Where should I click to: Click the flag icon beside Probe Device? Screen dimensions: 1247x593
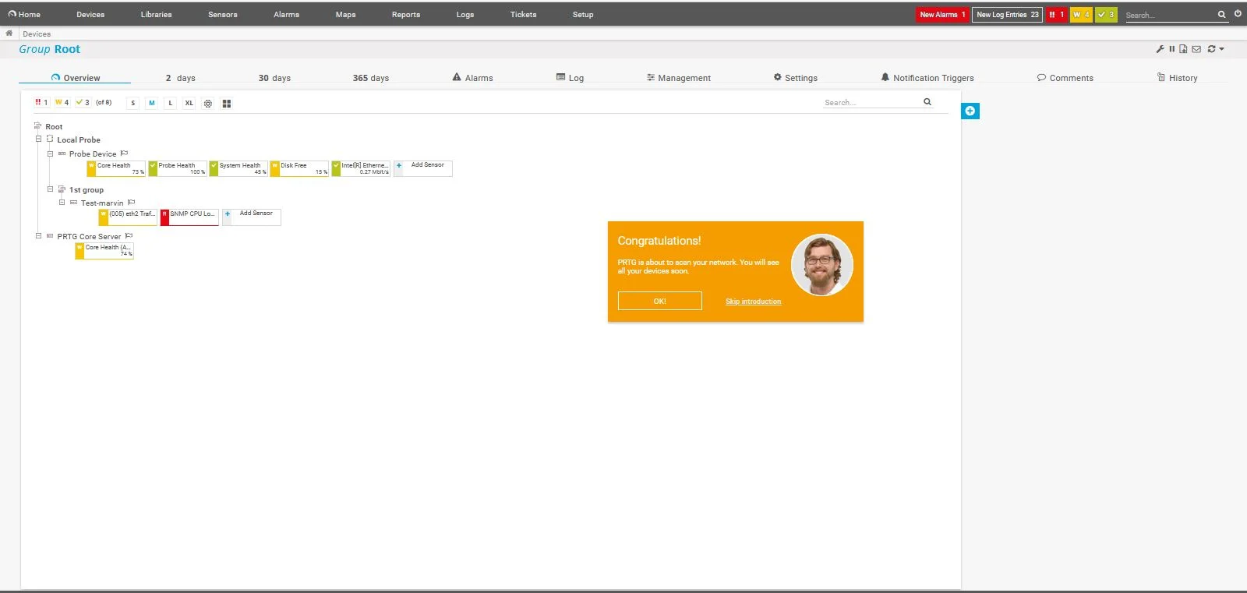click(124, 154)
